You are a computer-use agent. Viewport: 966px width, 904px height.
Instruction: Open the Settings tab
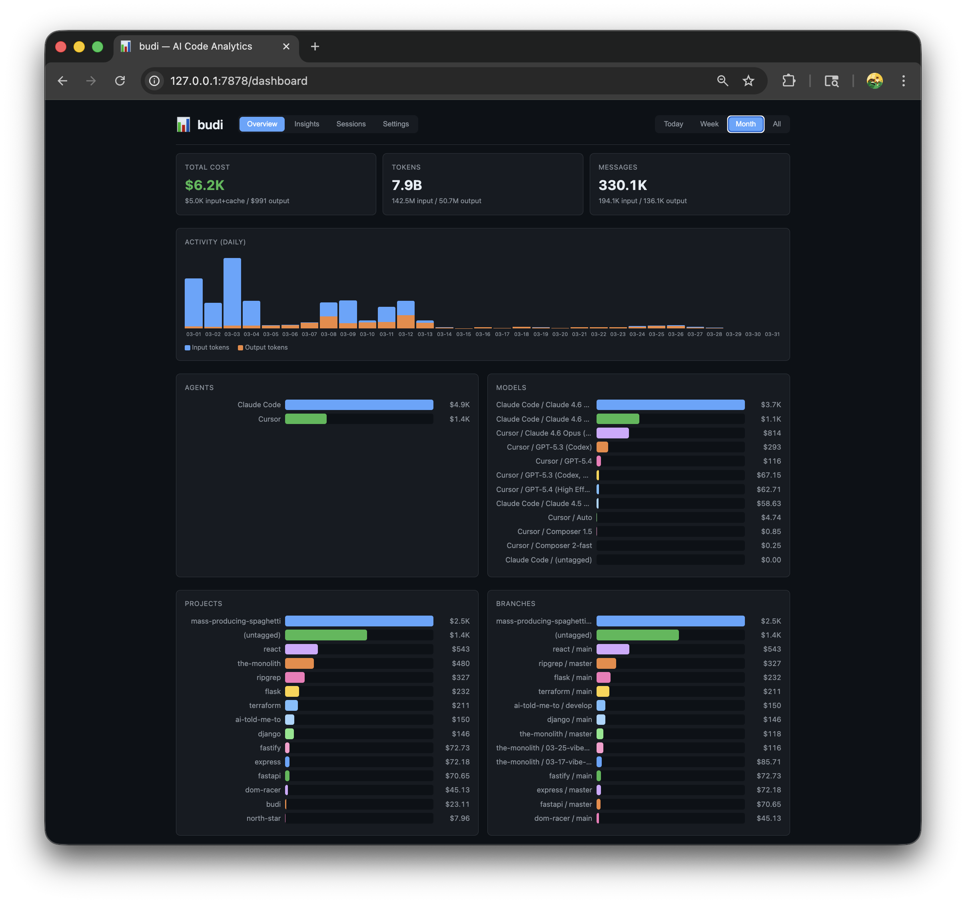(395, 124)
